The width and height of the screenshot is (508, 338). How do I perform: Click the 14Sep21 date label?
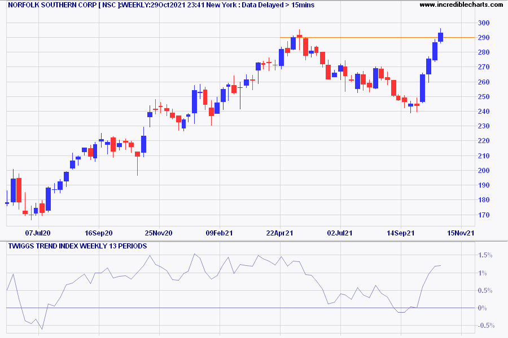(400, 233)
